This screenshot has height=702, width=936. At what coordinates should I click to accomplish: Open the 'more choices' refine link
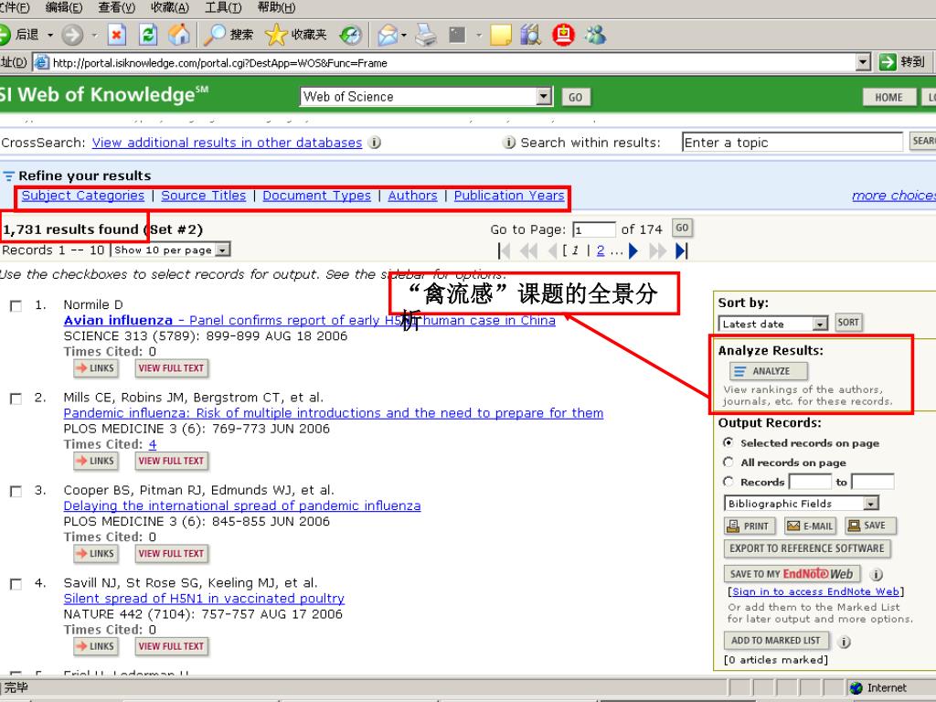894,196
